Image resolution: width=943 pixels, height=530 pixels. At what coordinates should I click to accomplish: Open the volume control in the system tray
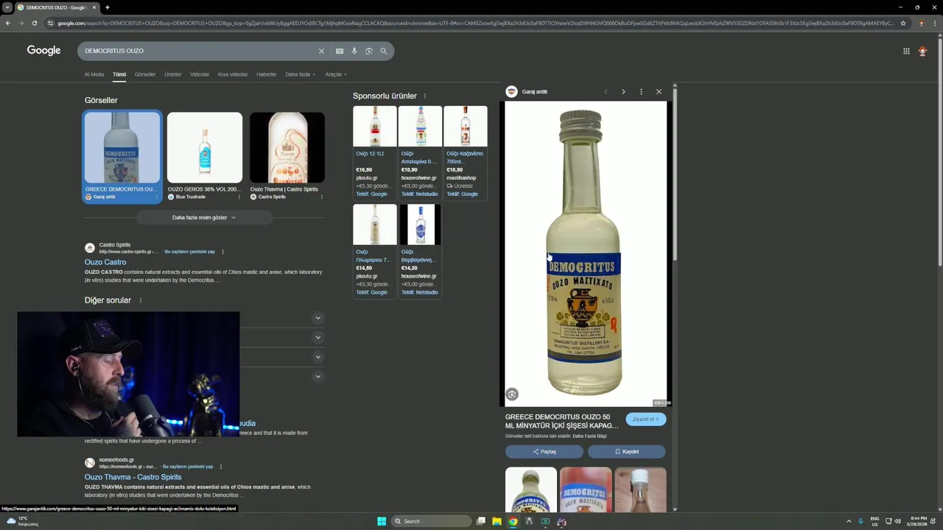[897, 521]
